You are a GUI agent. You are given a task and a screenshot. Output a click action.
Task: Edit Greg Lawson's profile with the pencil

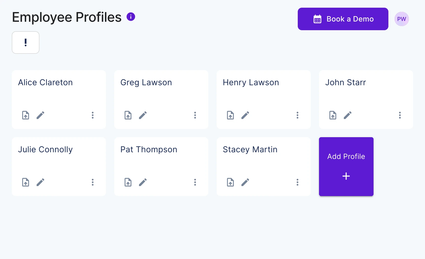(143, 115)
